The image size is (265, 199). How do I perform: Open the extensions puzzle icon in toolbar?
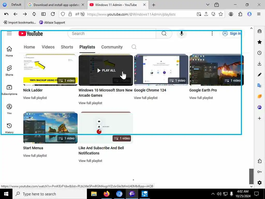(x=240, y=14)
